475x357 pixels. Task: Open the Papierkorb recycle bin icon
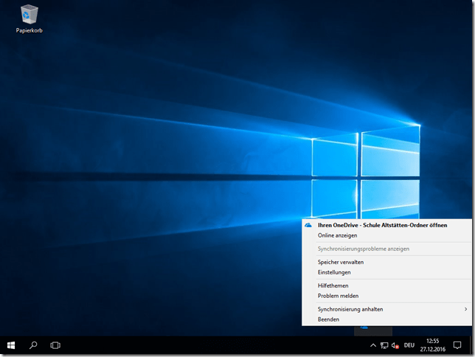click(29, 18)
